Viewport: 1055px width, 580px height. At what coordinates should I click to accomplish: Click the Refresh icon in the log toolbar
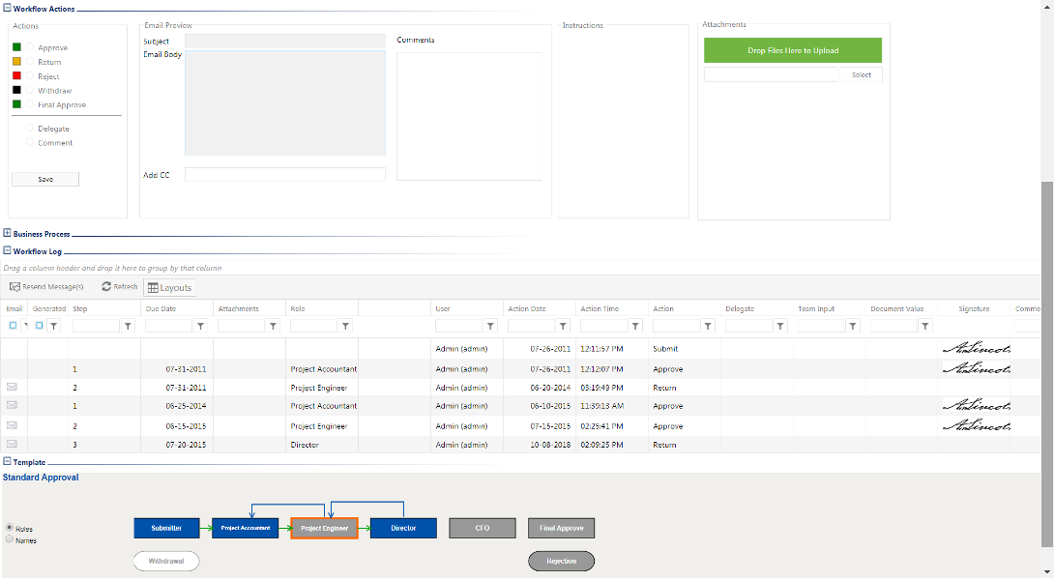(106, 287)
